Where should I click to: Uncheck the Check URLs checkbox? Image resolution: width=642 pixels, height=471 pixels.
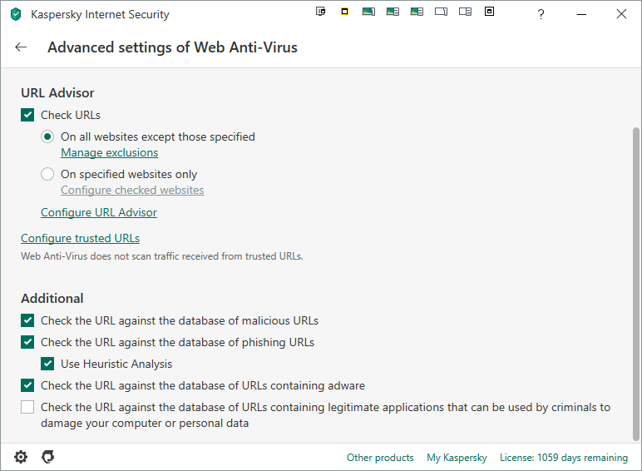pyautogui.click(x=27, y=115)
